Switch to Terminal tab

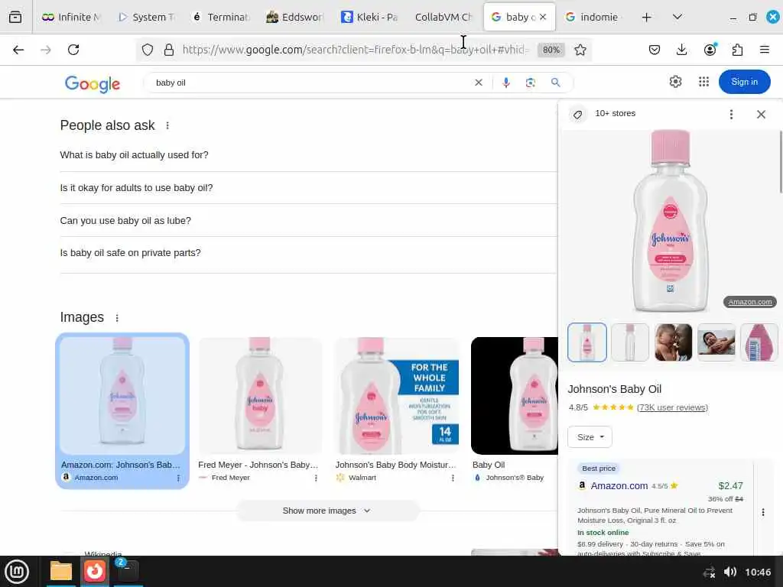[x=221, y=17]
